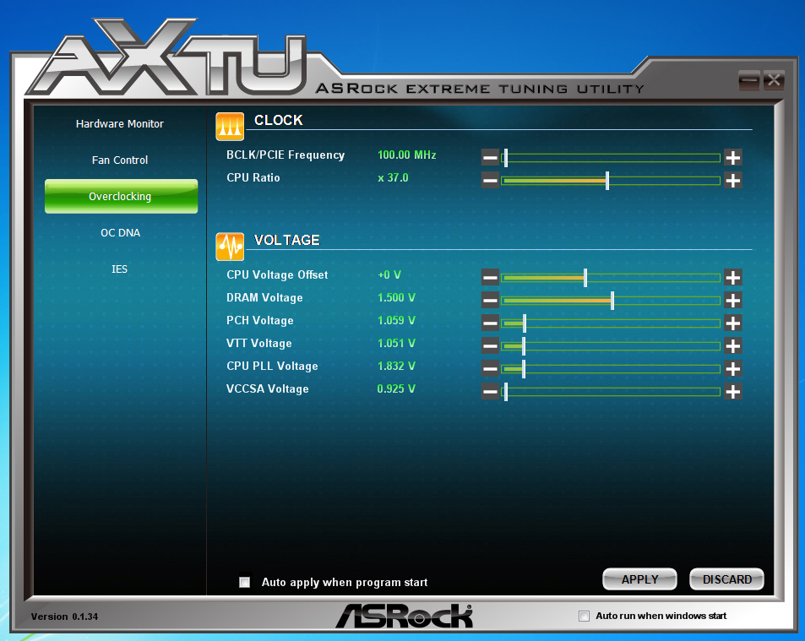This screenshot has width=805, height=641.
Task: Discard the changed settings
Action: coord(726,579)
